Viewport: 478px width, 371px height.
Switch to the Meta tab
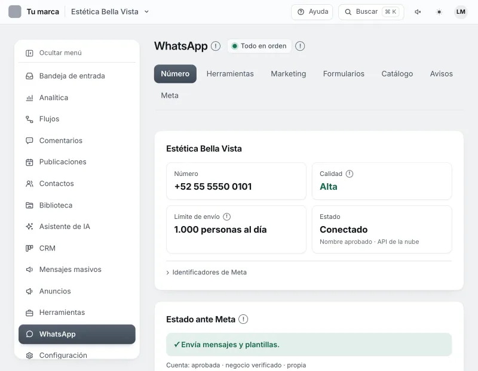point(170,95)
